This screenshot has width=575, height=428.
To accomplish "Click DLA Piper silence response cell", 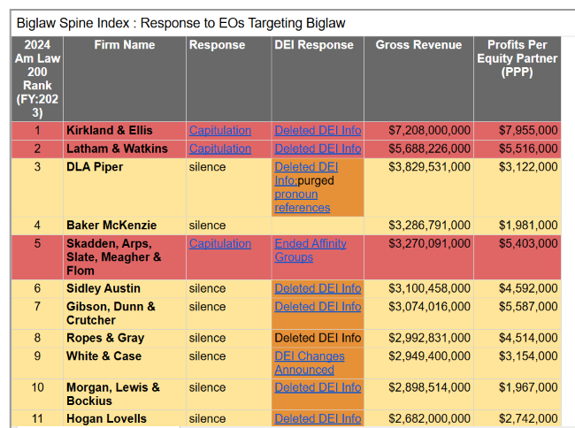I will point(229,187).
